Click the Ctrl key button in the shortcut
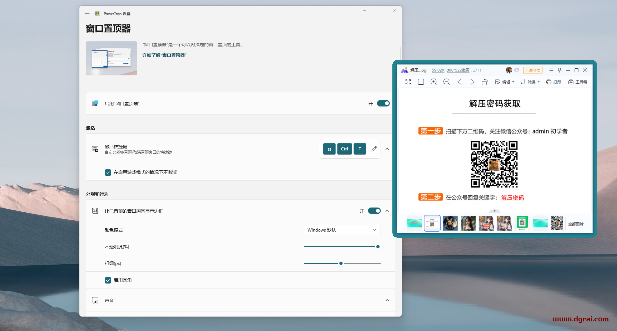617x331 pixels. pyautogui.click(x=344, y=149)
